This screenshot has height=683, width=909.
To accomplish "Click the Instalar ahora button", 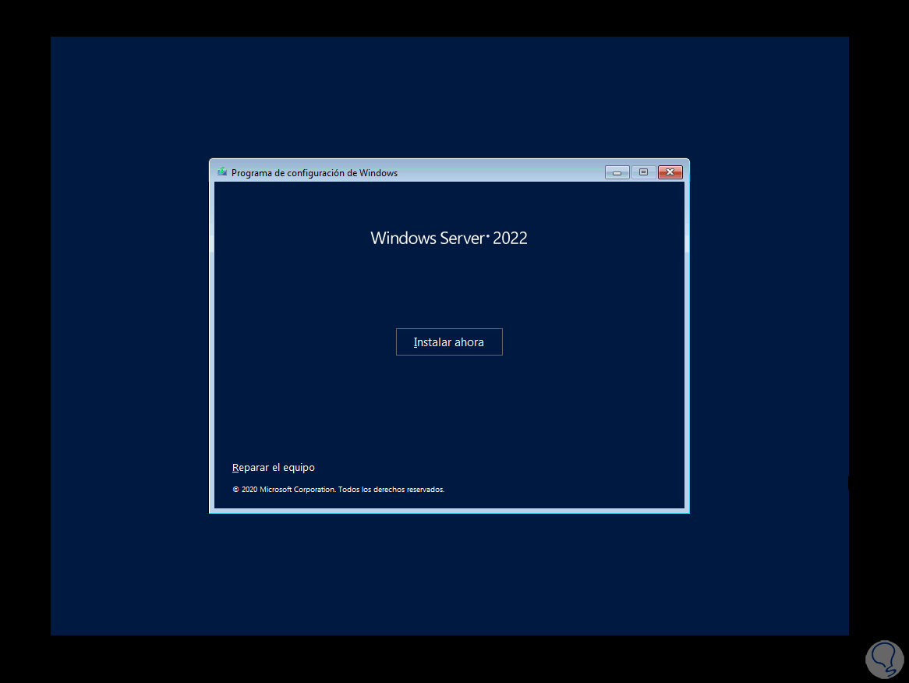I will [x=449, y=342].
